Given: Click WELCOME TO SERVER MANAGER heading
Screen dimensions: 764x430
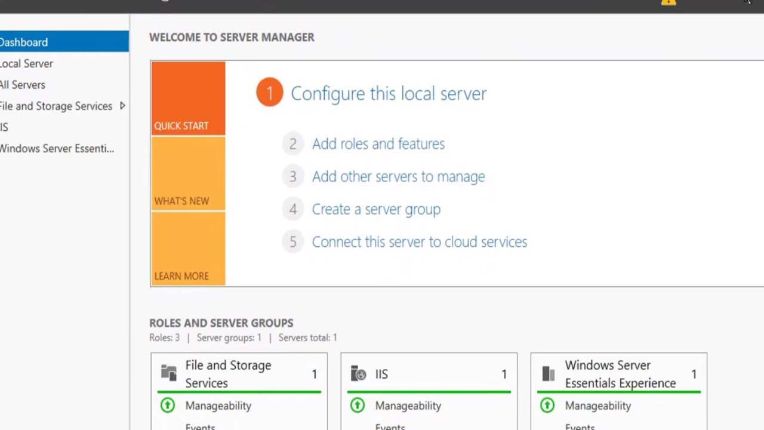Looking at the screenshot, I should click(x=232, y=37).
